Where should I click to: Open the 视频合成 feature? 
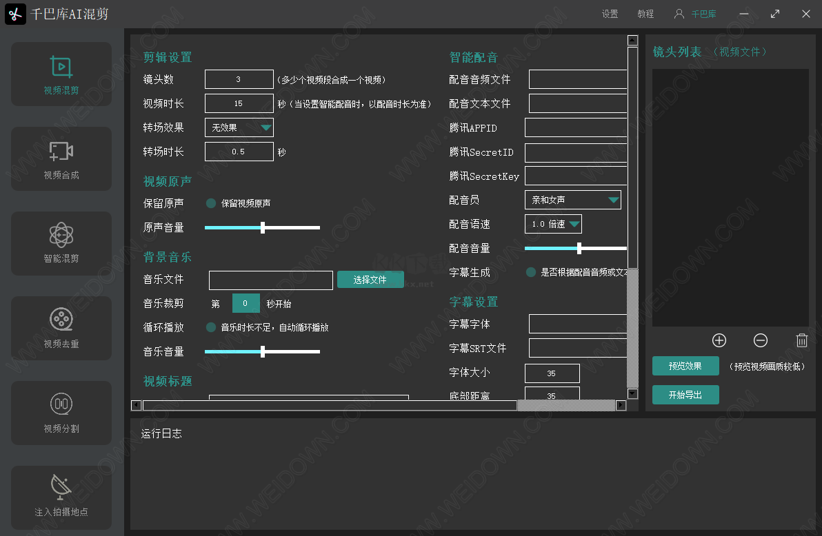(61, 158)
